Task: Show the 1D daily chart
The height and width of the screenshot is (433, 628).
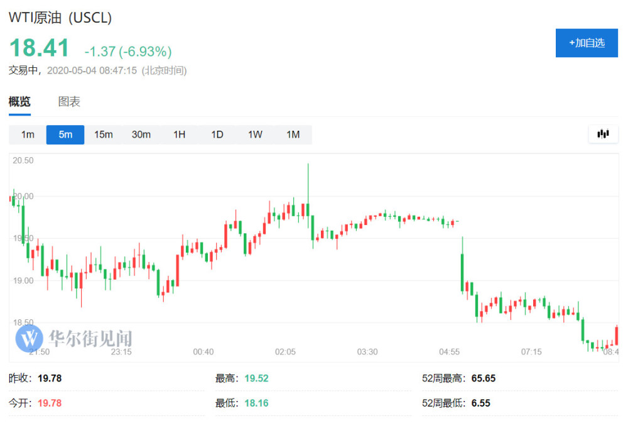Action: (217, 134)
